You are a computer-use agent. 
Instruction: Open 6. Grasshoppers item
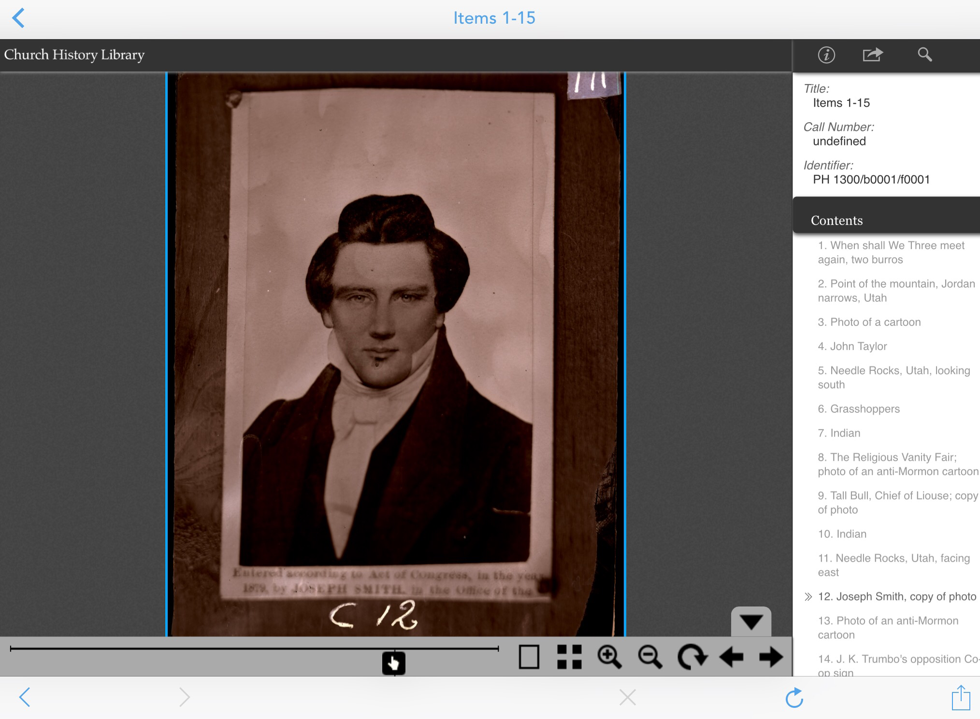click(x=859, y=409)
